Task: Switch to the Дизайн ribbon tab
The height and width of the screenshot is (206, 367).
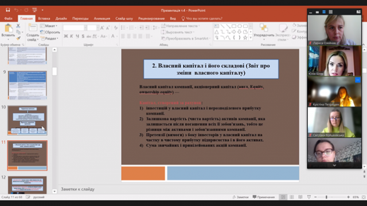Action: (61, 18)
